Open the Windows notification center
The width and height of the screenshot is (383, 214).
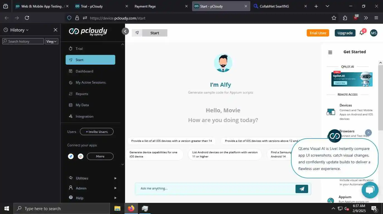(374, 208)
